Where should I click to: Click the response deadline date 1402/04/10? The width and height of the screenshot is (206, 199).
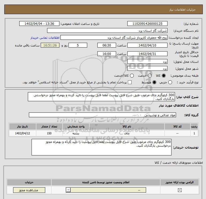coord(147,45)
